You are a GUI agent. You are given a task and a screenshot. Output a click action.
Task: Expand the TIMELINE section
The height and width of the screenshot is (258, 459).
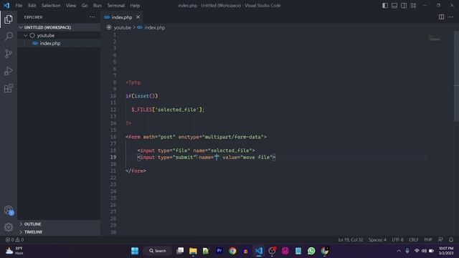coord(59,232)
